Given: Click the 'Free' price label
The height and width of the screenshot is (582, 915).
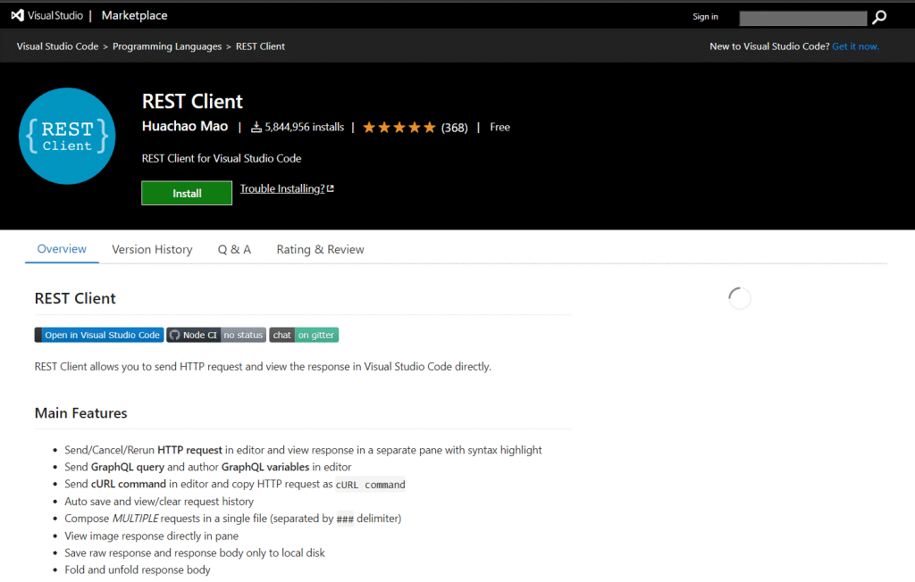Looking at the screenshot, I should click(x=499, y=127).
